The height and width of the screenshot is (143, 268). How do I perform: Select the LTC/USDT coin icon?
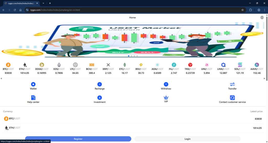(x=75, y=65)
